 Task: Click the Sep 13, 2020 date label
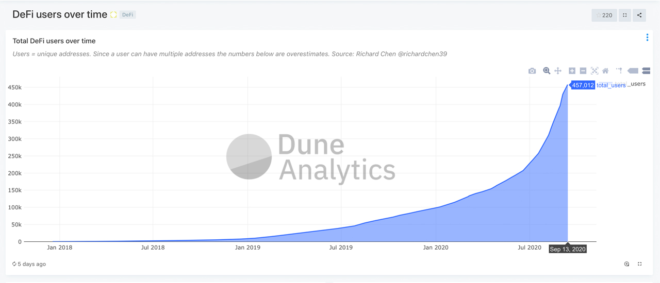[568, 249]
